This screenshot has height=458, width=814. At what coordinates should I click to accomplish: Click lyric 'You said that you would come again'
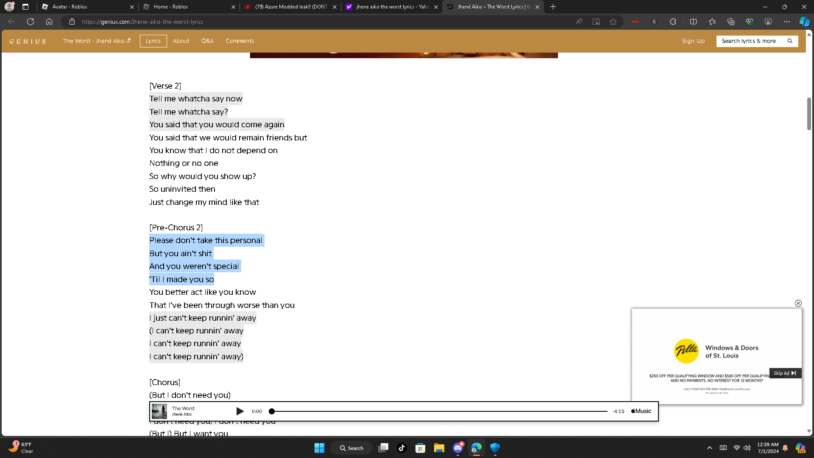click(x=217, y=125)
